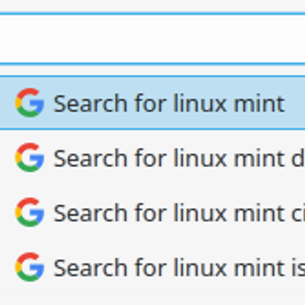Click the empty area of the blue highlighted row
305x305 pixels.
(295, 103)
